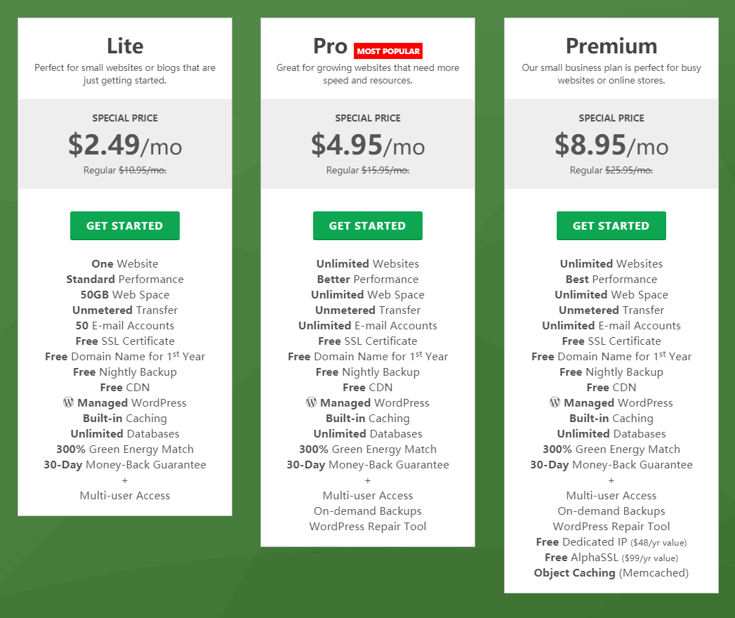The width and height of the screenshot is (735, 618).
Task: Click Free AlphaSSL ($99/yr value) feature
Action: click(611, 557)
